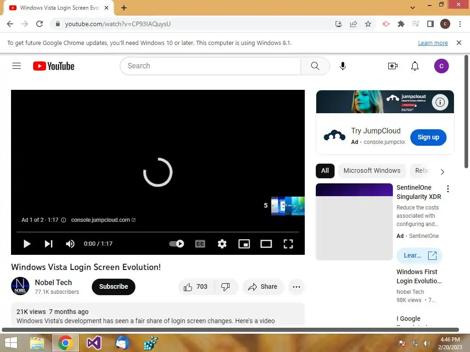Open a new browser tab
470x352 pixels.
tap(124, 8)
